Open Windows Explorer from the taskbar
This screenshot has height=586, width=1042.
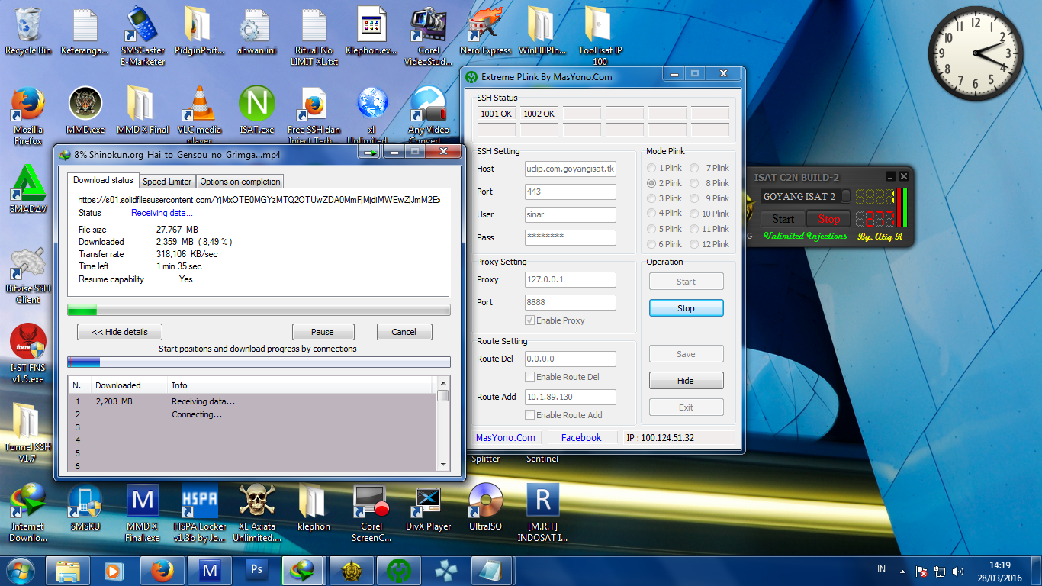pyautogui.click(x=67, y=570)
